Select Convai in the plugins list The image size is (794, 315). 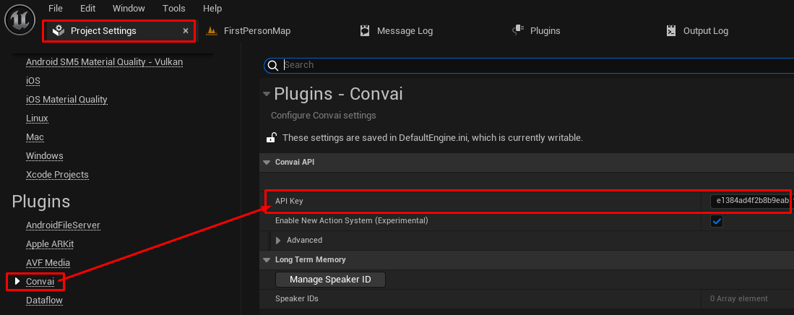(x=40, y=281)
